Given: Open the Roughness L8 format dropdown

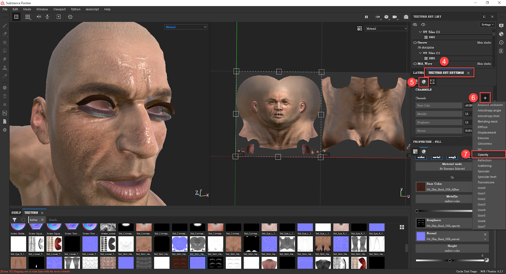Looking at the screenshot, I should coord(468,122).
